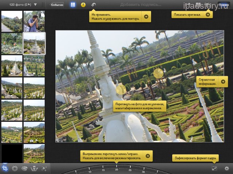Select thumbnail with toolbox and flag badges
Screen dimensions: 233x174
[x=34, y=132]
